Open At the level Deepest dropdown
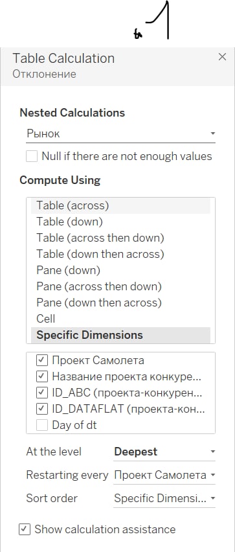The image size is (235, 552). tap(164, 452)
